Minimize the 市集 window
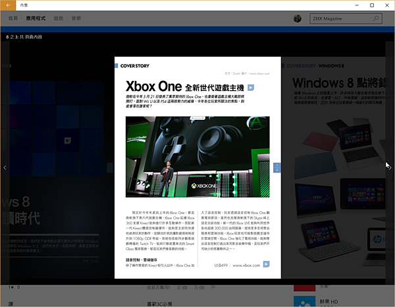395x307 pixels. click(357, 5)
